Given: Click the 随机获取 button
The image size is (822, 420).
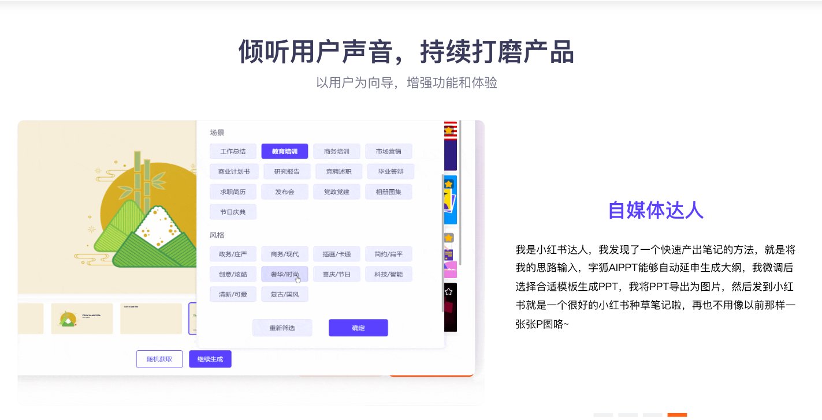Looking at the screenshot, I should pos(159,359).
